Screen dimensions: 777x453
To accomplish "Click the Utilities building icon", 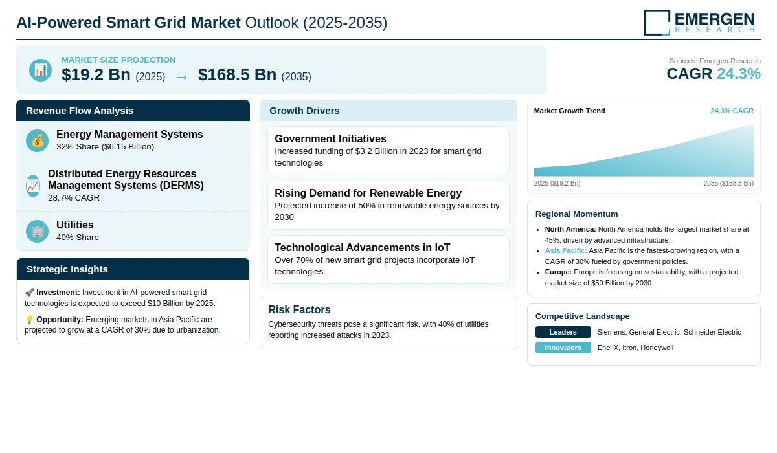I will click(37, 231).
